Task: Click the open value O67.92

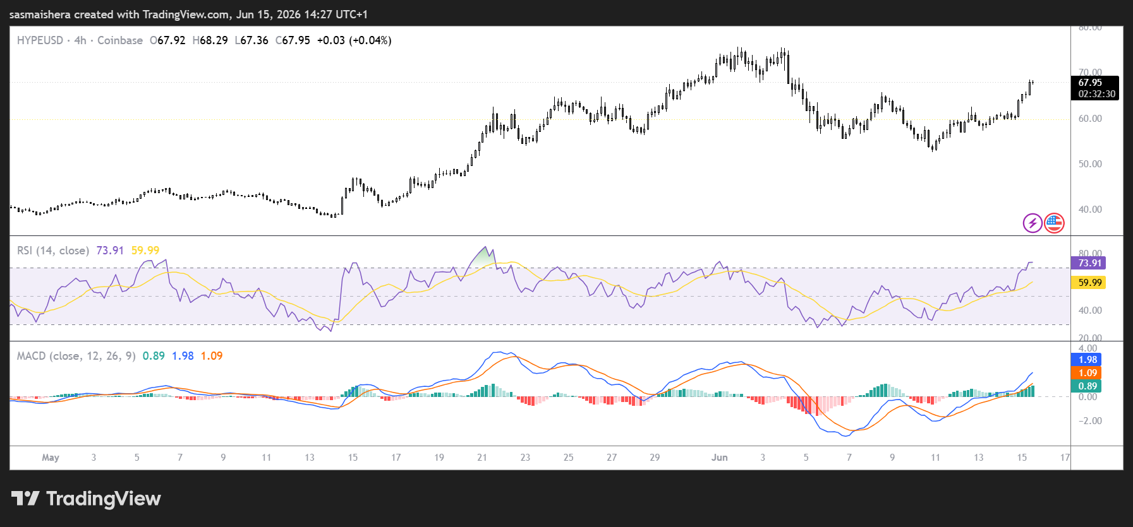Action: pos(167,40)
